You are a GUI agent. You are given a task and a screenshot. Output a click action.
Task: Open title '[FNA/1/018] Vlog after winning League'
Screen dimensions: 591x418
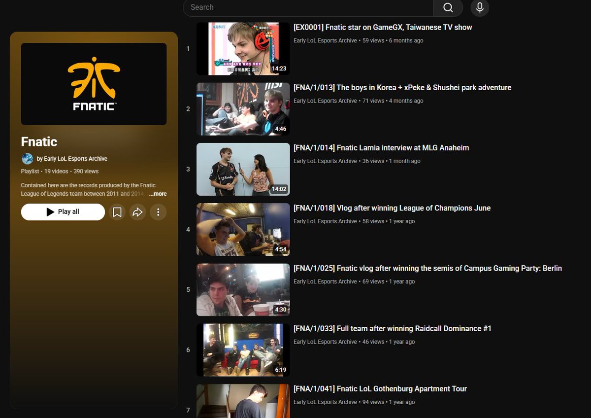pyautogui.click(x=392, y=208)
